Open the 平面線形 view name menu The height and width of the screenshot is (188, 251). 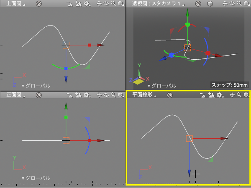coord(143,95)
